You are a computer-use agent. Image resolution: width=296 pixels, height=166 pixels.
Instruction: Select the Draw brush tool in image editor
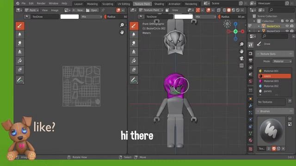tap(20, 26)
